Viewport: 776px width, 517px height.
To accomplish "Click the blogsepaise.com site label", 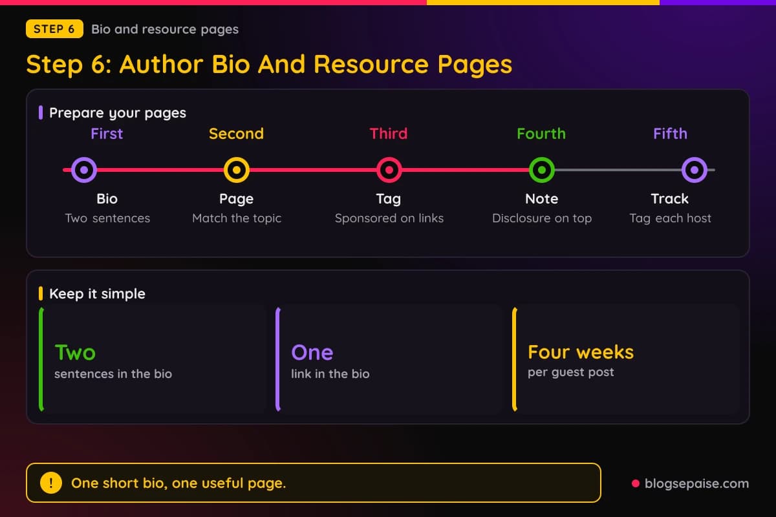I will 696,483.
